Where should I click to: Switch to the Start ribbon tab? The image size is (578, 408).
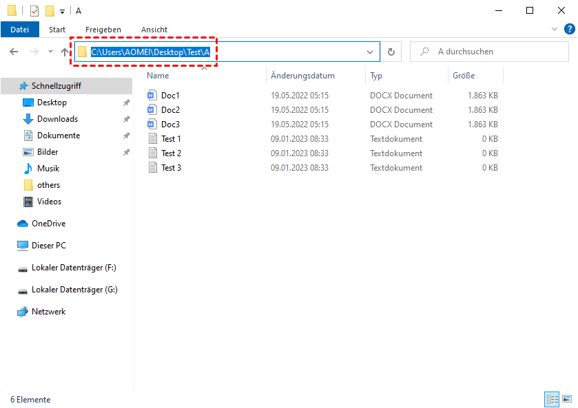click(57, 30)
